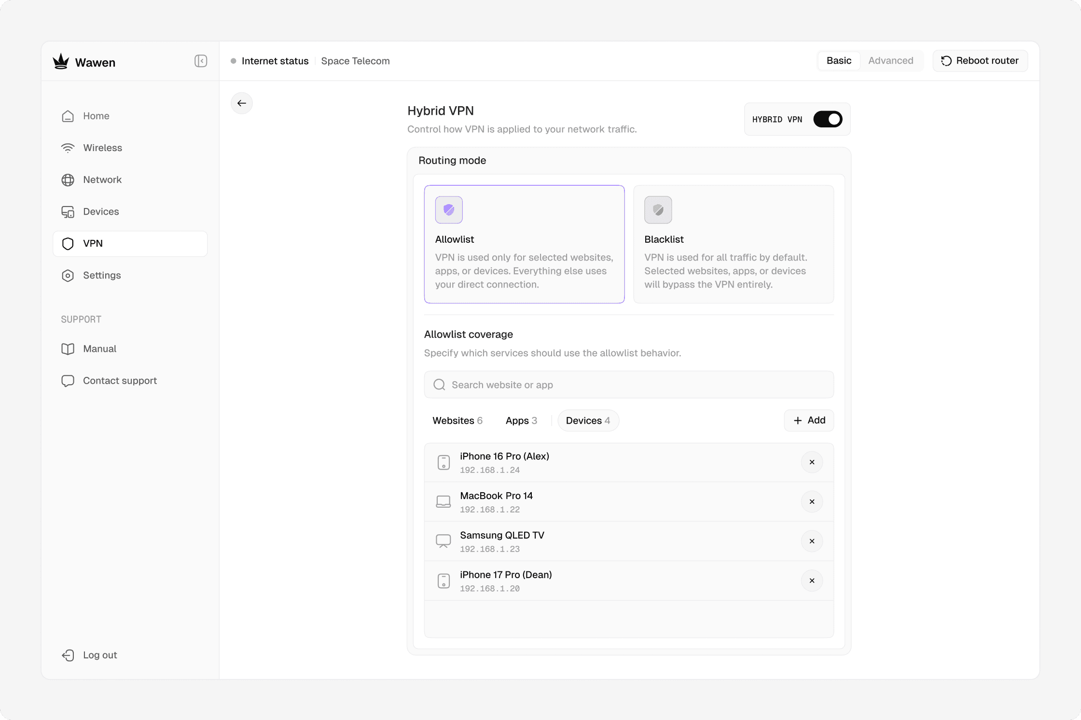Remove iPhone 17 Pro (Dean) device

click(x=812, y=581)
